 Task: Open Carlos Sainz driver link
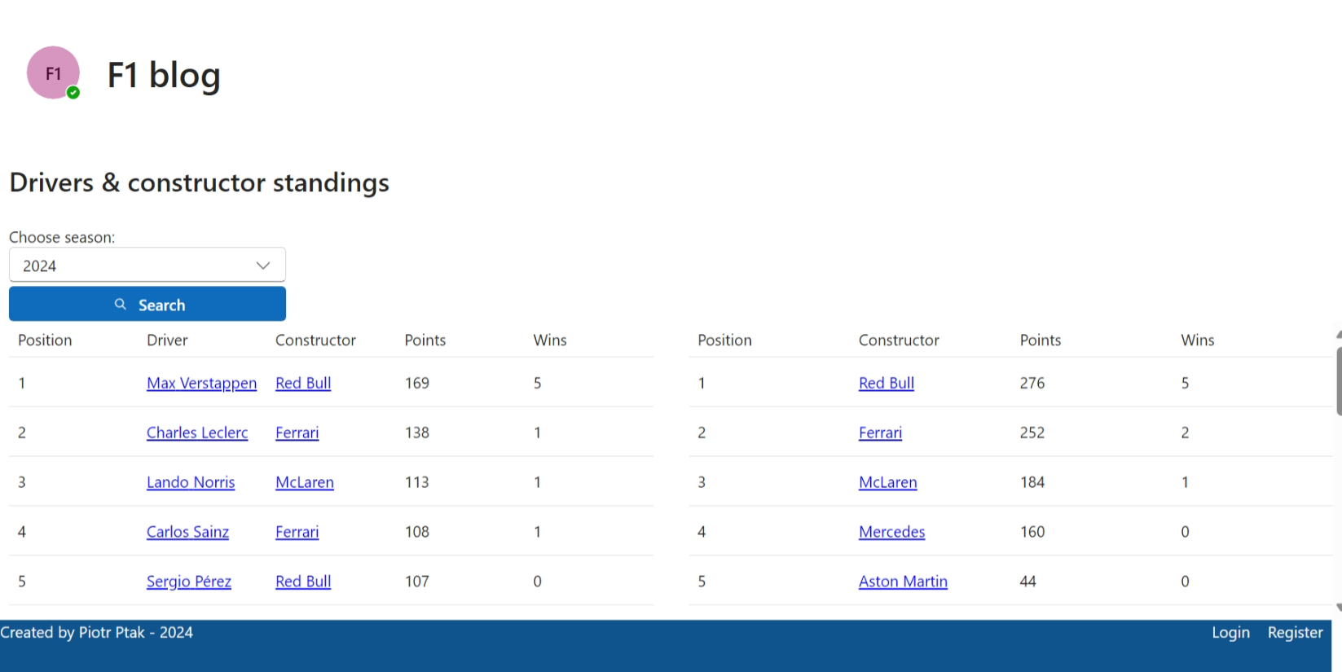(187, 532)
